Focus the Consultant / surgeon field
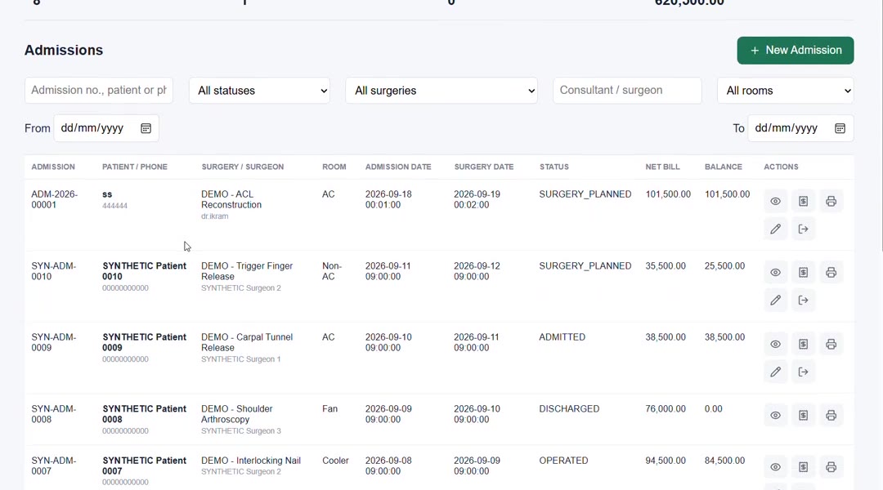 pos(627,91)
